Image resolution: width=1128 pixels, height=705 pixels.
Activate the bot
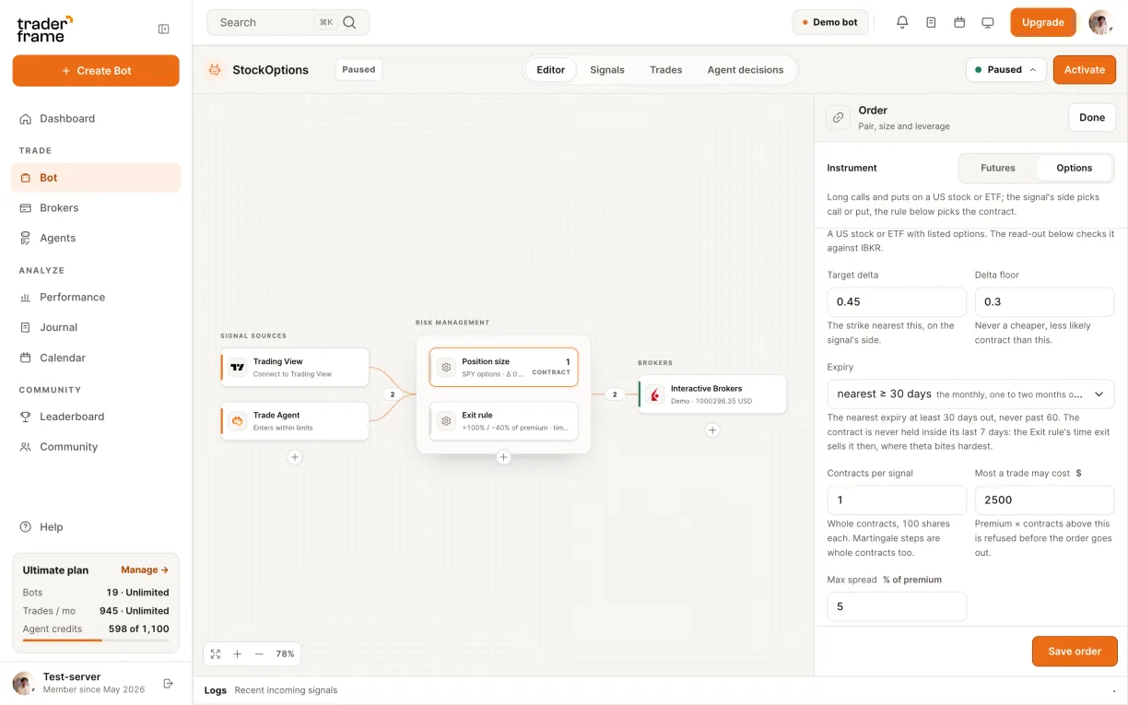[x=1085, y=69]
